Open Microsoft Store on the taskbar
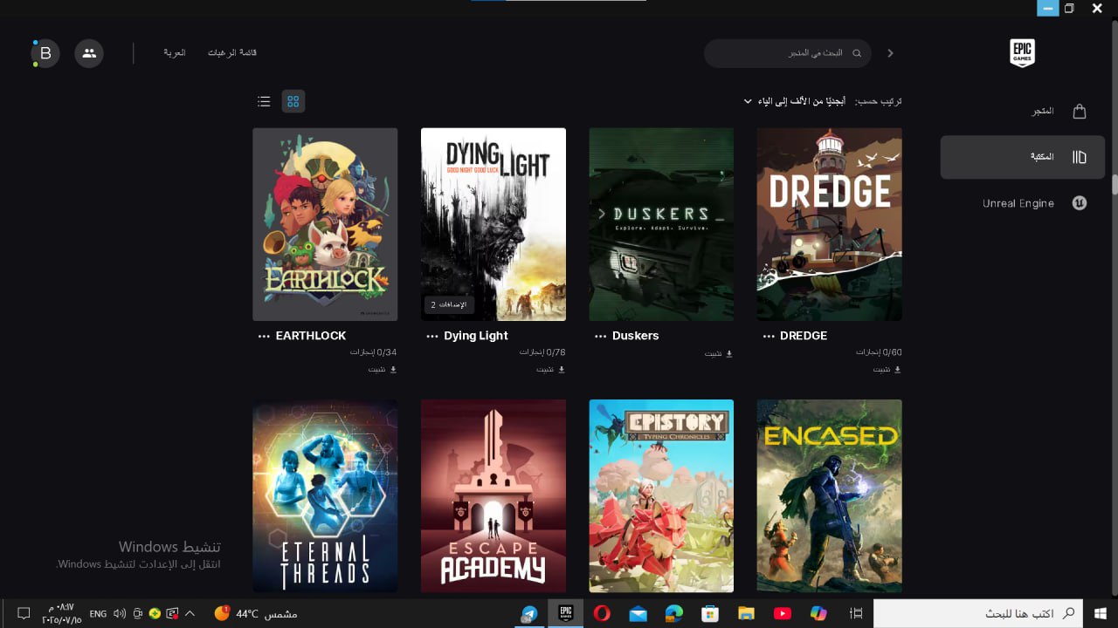 coord(710,613)
